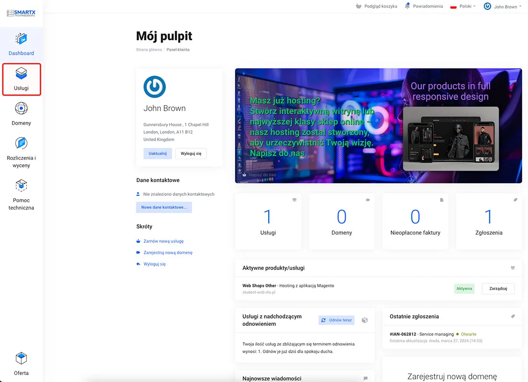This screenshot has width=528, height=382.
Task: Open the Usługi counter showing 1
Action: [x=268, y=221]
